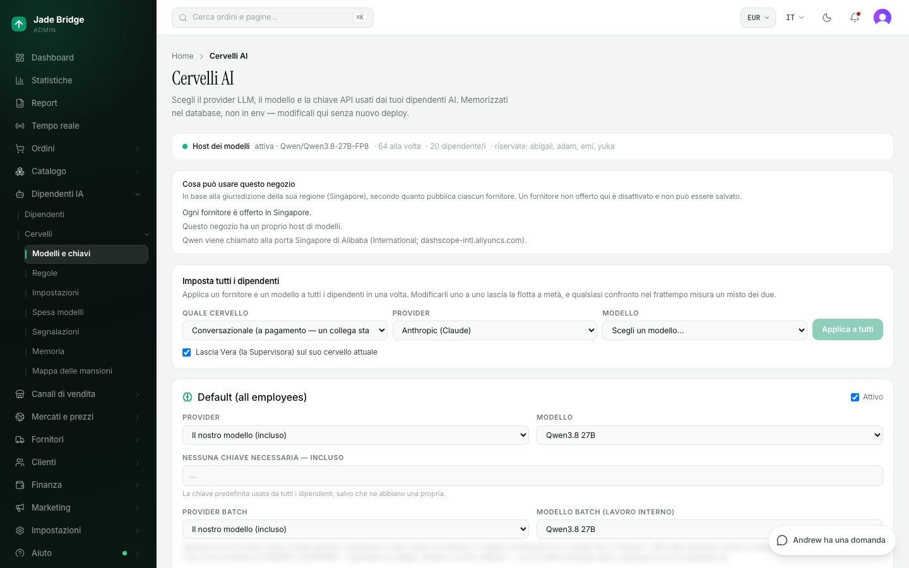This screenshot has height=568, width=909.
Task: Click the Aiuto help icon
Action: click(20, 553)
